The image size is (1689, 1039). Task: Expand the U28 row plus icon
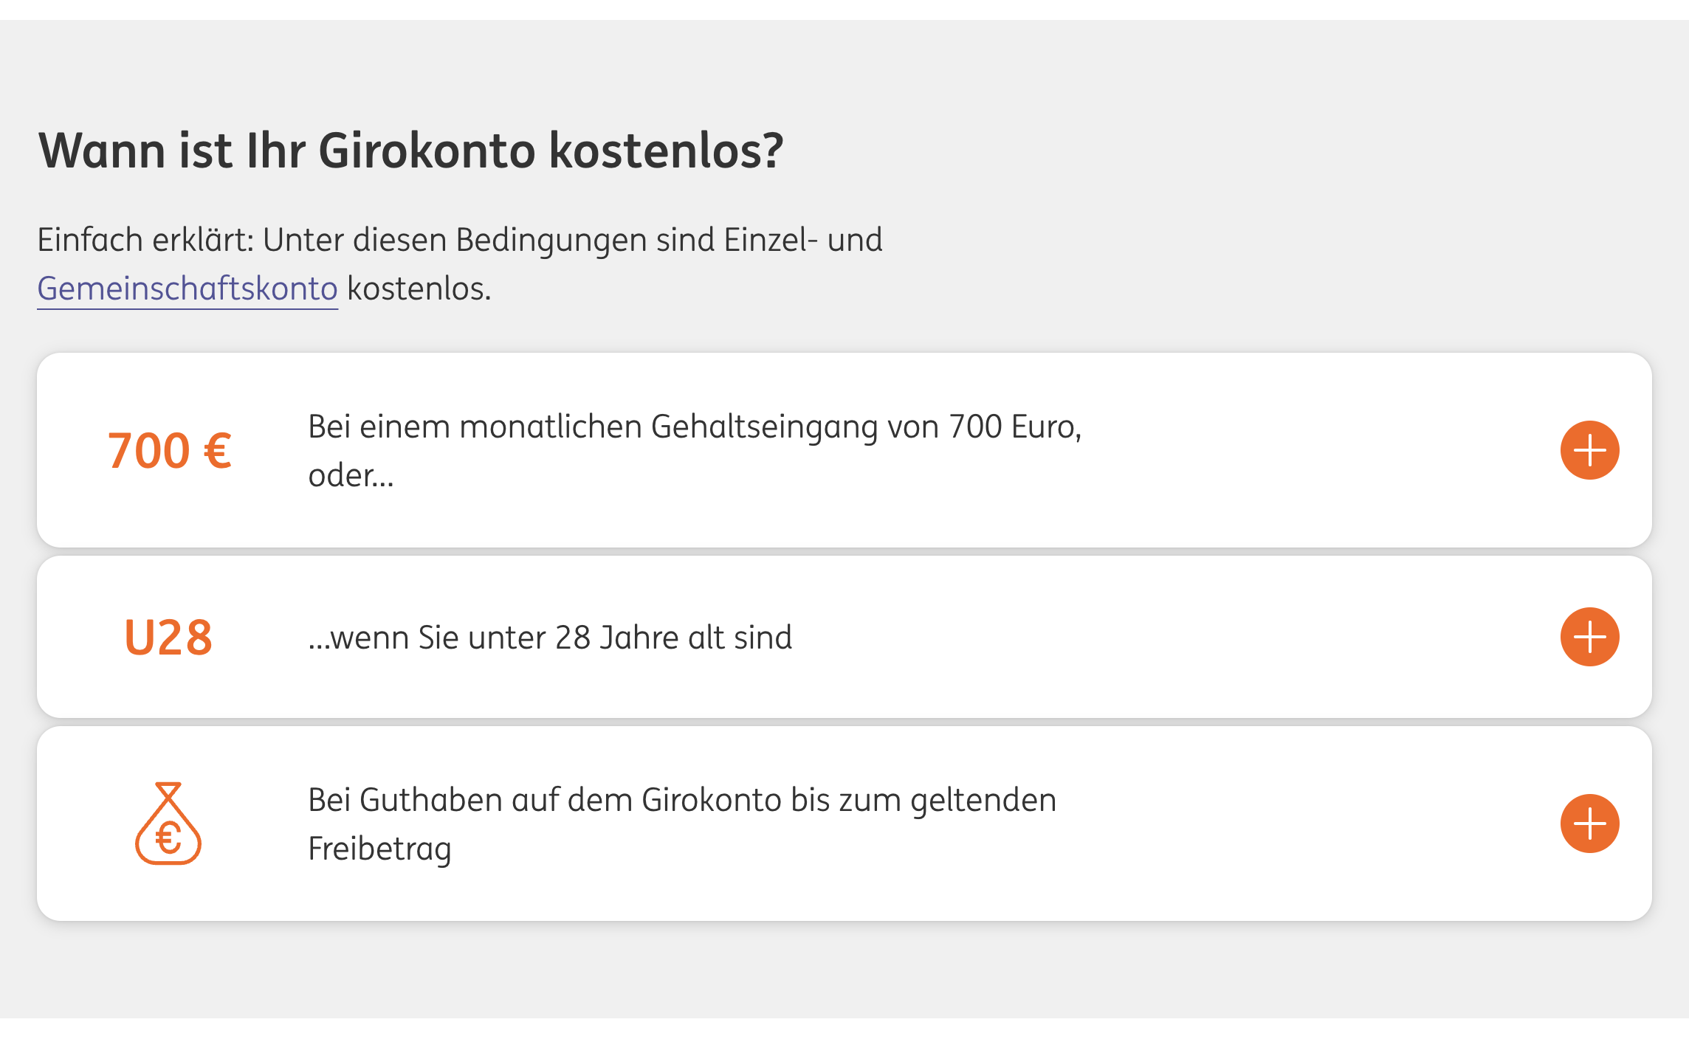tap(1589, 637)
